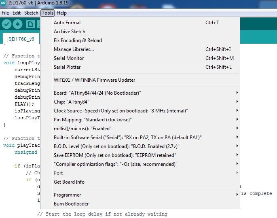This screenshot has width=277, height=218.
Task: Click 'Start the loop delay' comment line
Action: [102, 214]
